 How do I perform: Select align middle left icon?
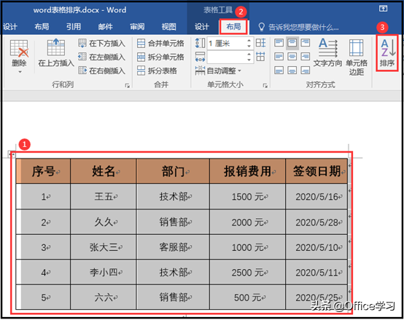click(x=279, y=56)
